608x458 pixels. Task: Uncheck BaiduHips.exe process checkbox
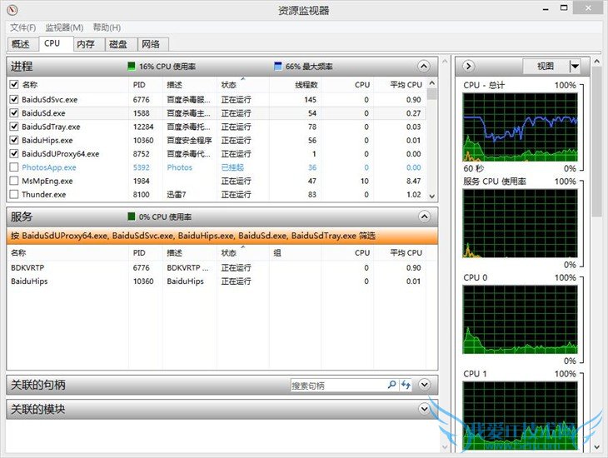click(14, 140)
